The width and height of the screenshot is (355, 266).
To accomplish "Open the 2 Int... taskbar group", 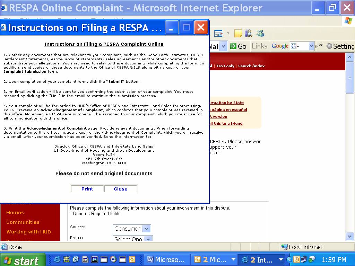I will (x=261, y=260).
